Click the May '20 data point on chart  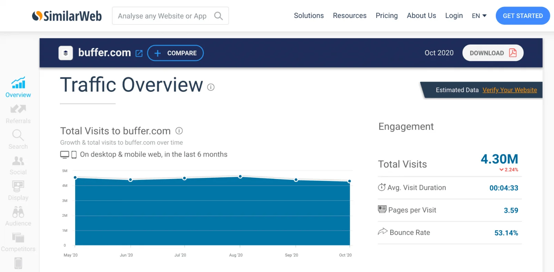75,178
